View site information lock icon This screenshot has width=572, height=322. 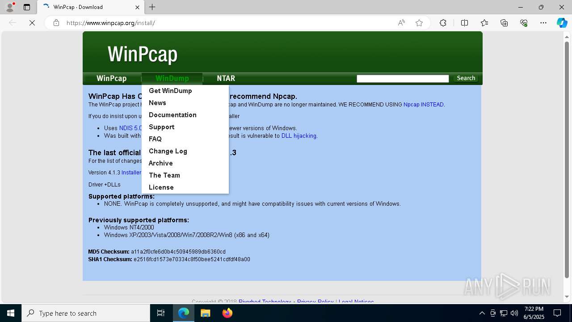pyautogui.click(x=56, y=23)
